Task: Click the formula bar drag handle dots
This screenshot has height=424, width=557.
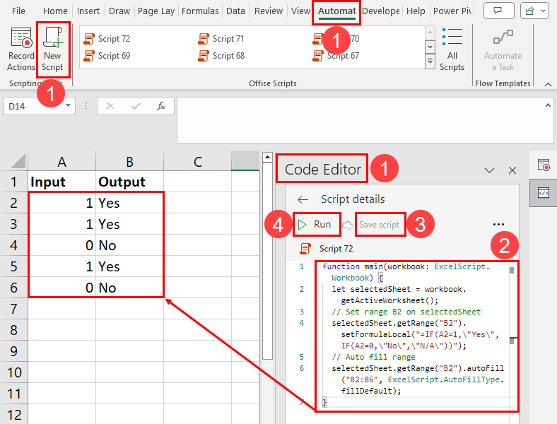Action: pos(86,106)
